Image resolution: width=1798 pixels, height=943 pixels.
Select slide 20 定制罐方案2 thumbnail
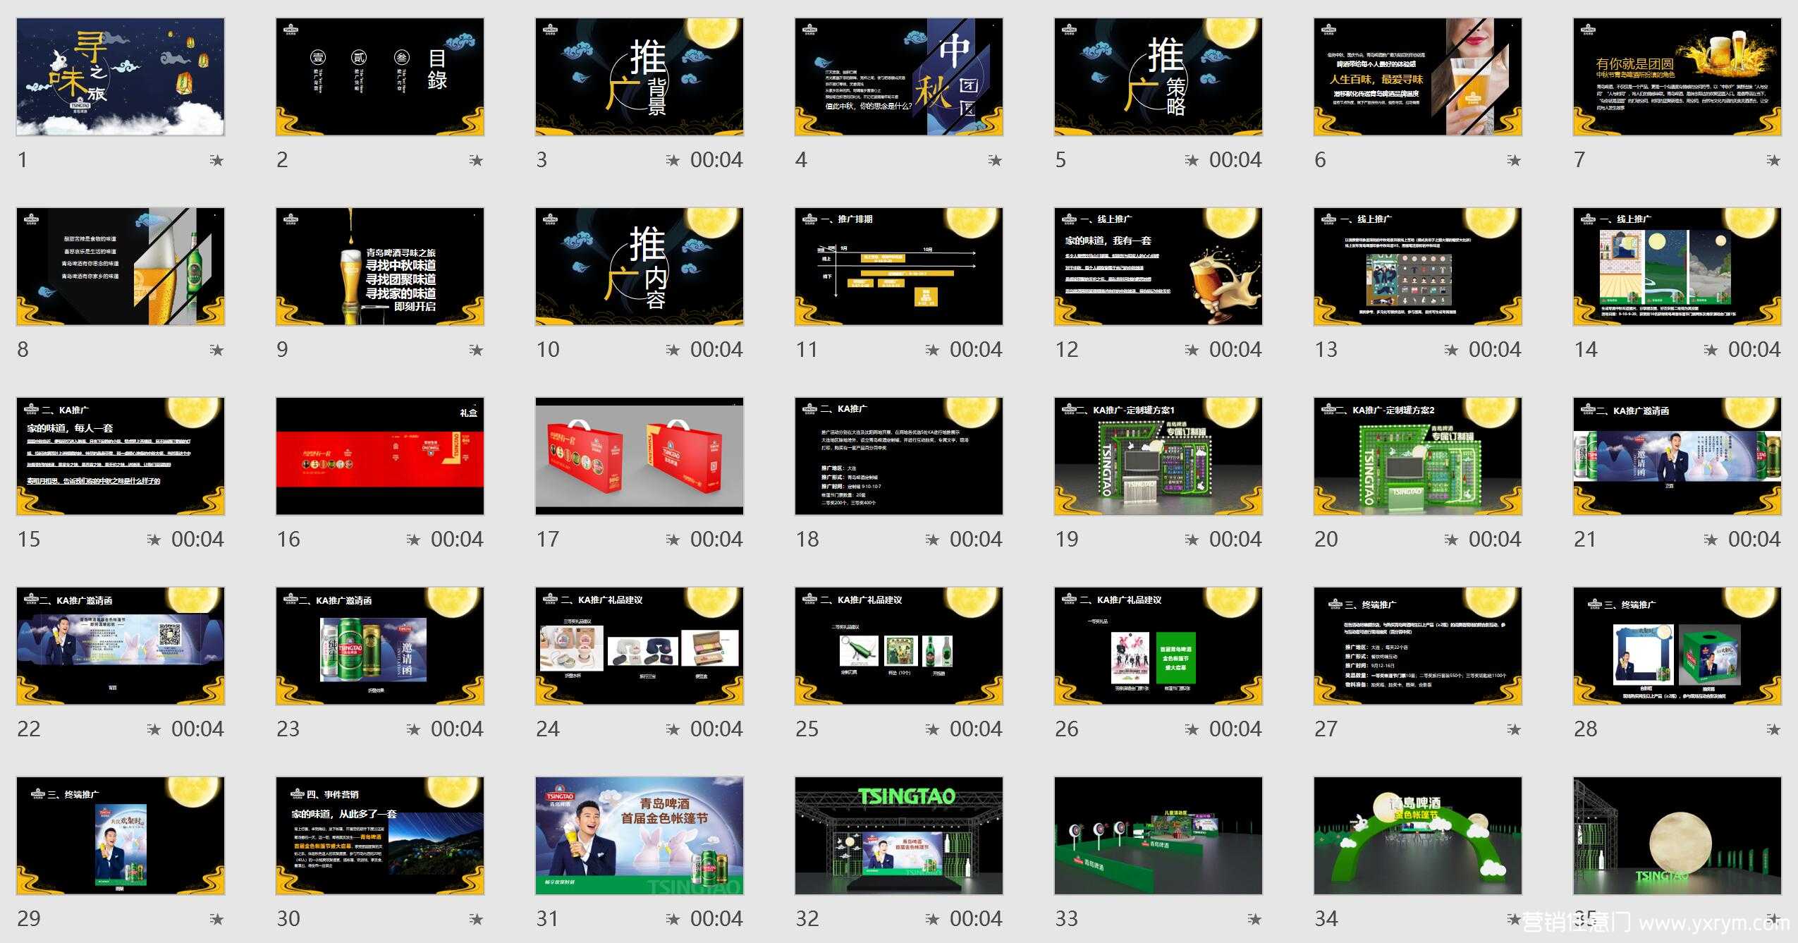tap(1418, 456)
